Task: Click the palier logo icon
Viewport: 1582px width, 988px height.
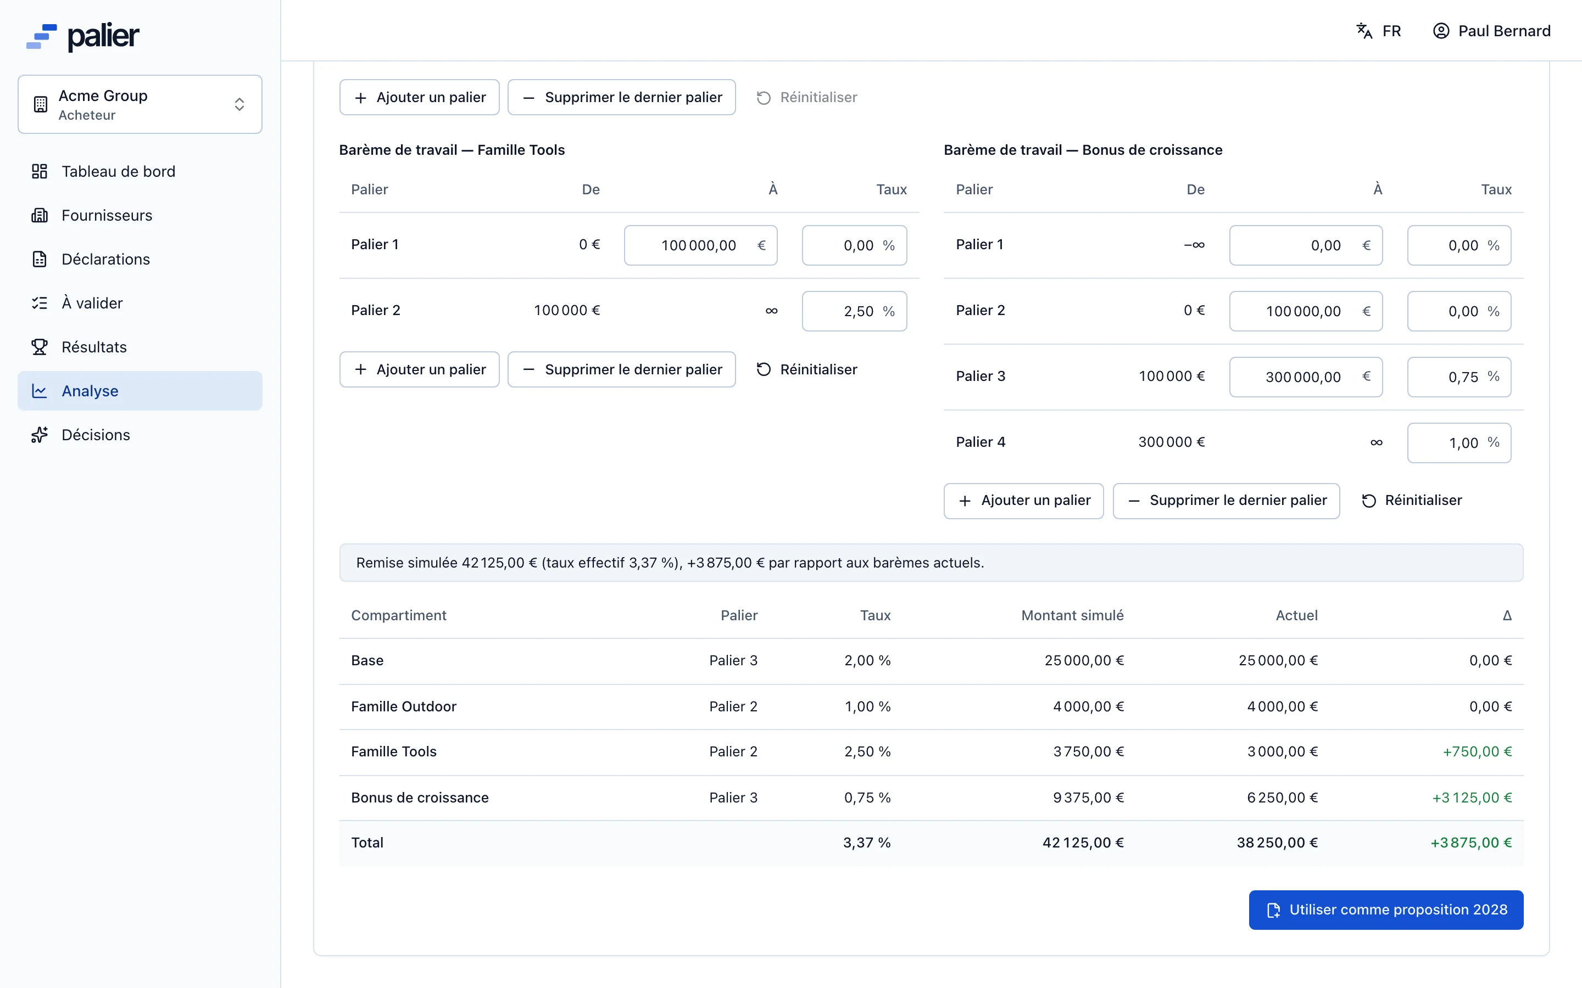Action: (x=41, y=37)
